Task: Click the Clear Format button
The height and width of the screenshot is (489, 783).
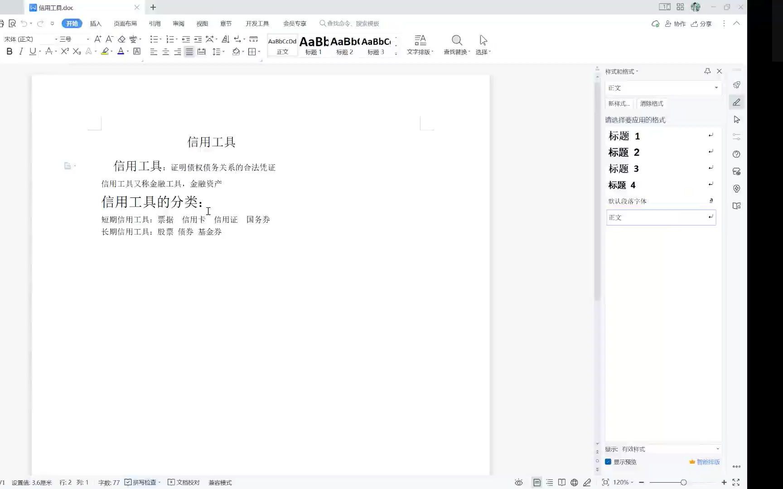Action: click(652, 104)
